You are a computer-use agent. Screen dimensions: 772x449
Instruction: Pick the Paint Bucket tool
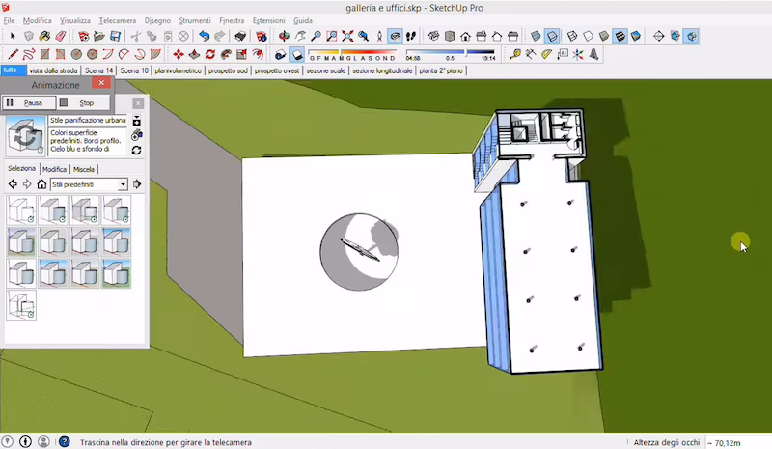click(x=43, y=37)
